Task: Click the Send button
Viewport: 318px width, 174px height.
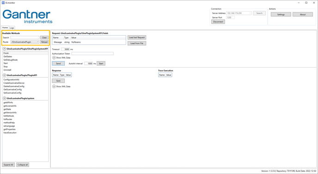Action: [x=58, y=63]
